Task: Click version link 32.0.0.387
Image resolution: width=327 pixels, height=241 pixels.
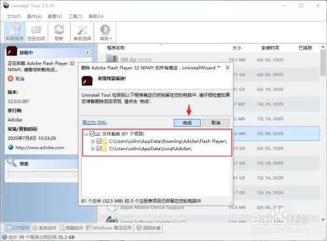Action: pyautogui.click(x=18, y=101)
